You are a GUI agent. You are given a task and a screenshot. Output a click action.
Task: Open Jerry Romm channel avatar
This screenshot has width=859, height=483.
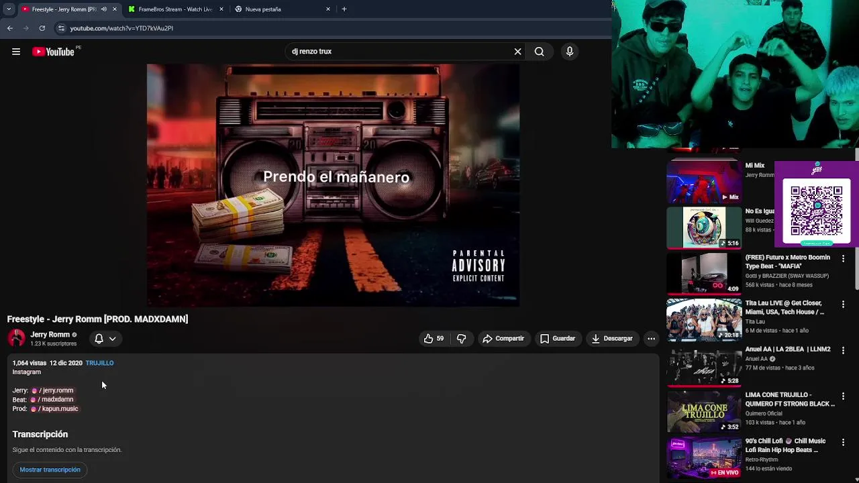pyautogui.click(x=17, y=339)
